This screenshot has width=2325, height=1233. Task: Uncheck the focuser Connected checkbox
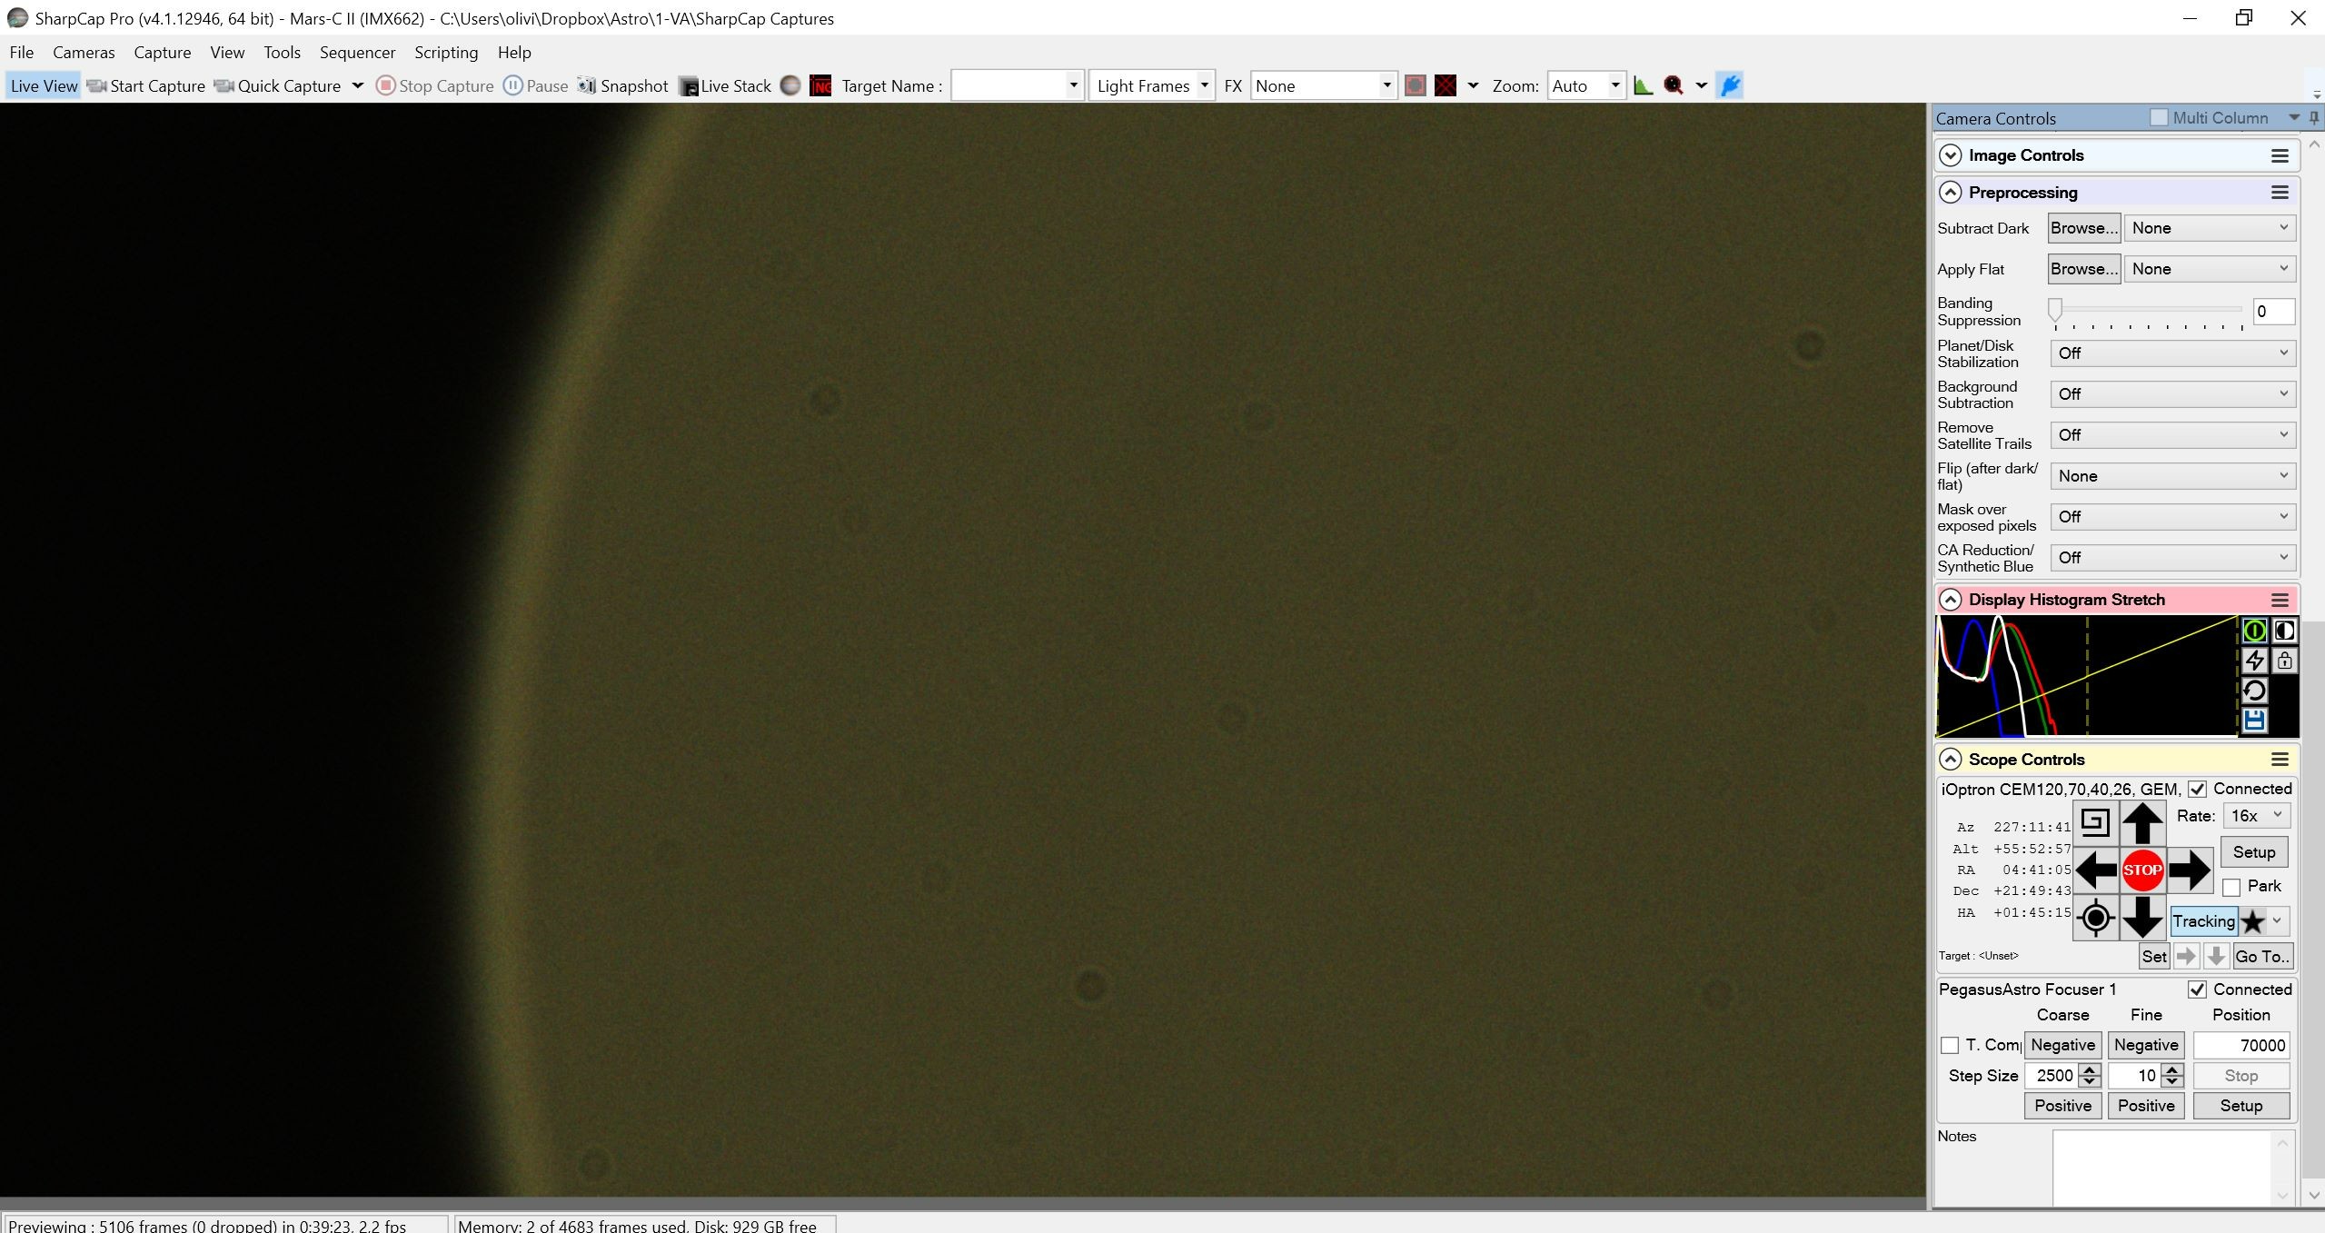point(2197,989)
